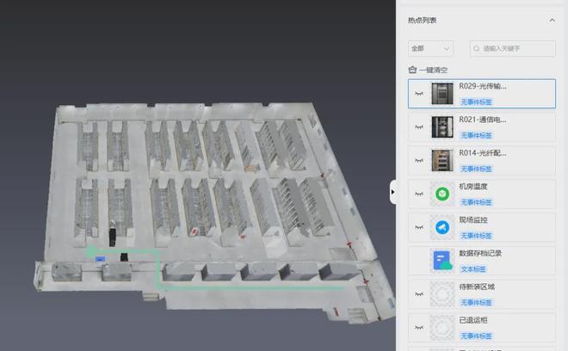Click the blue marker on 3D floor
Image resolution: width=568 pixels, height=351 pixels.
click(102, 258)
